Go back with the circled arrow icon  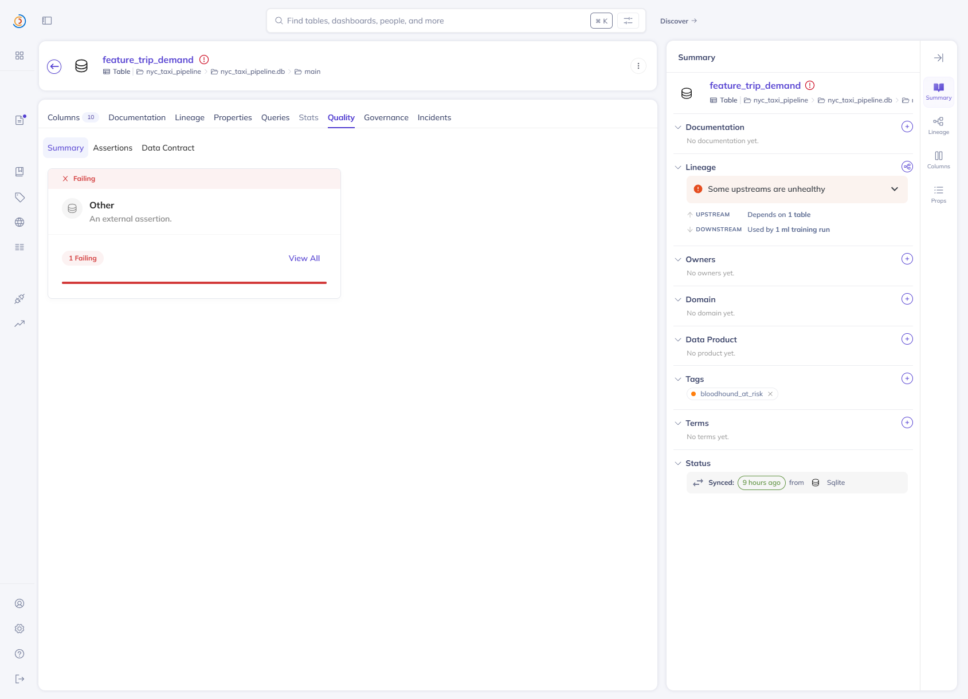click(x=54, y=66)
